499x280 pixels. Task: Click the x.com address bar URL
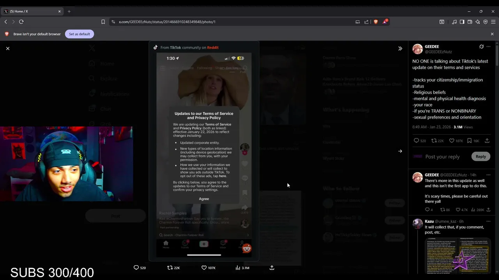point(167,22)
